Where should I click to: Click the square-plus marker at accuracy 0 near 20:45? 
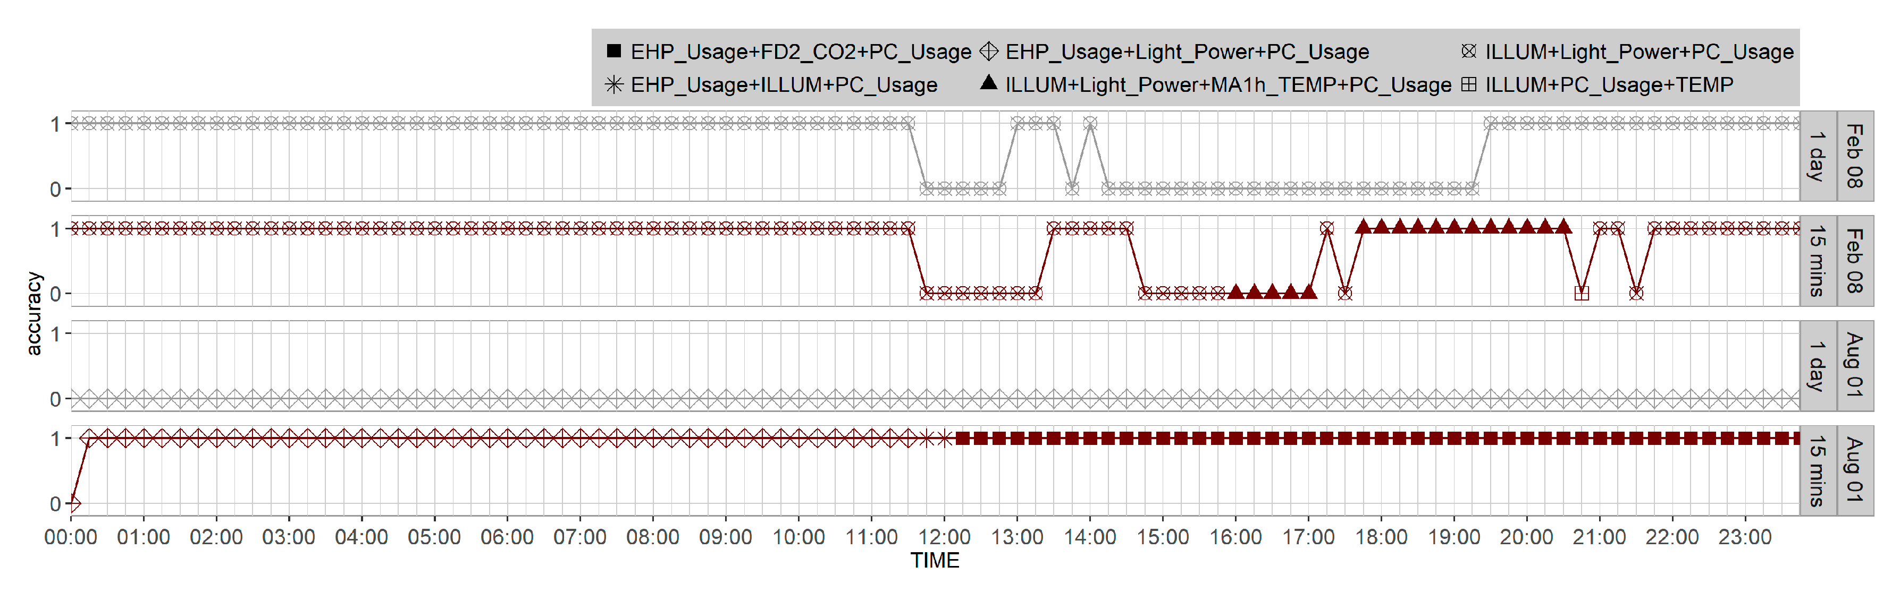1582,293
